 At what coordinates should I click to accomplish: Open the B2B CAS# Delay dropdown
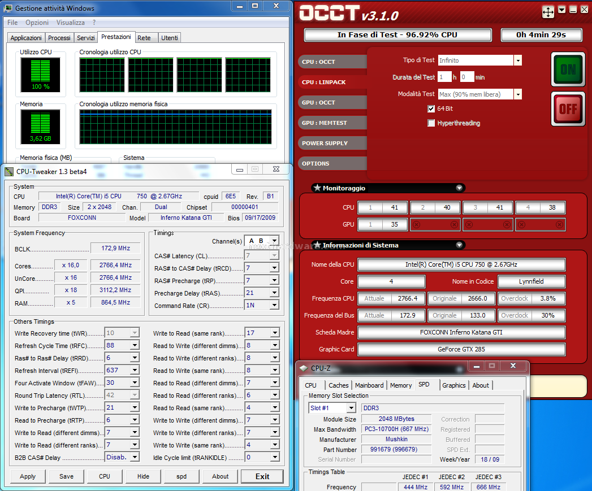(x=135, y=457)
